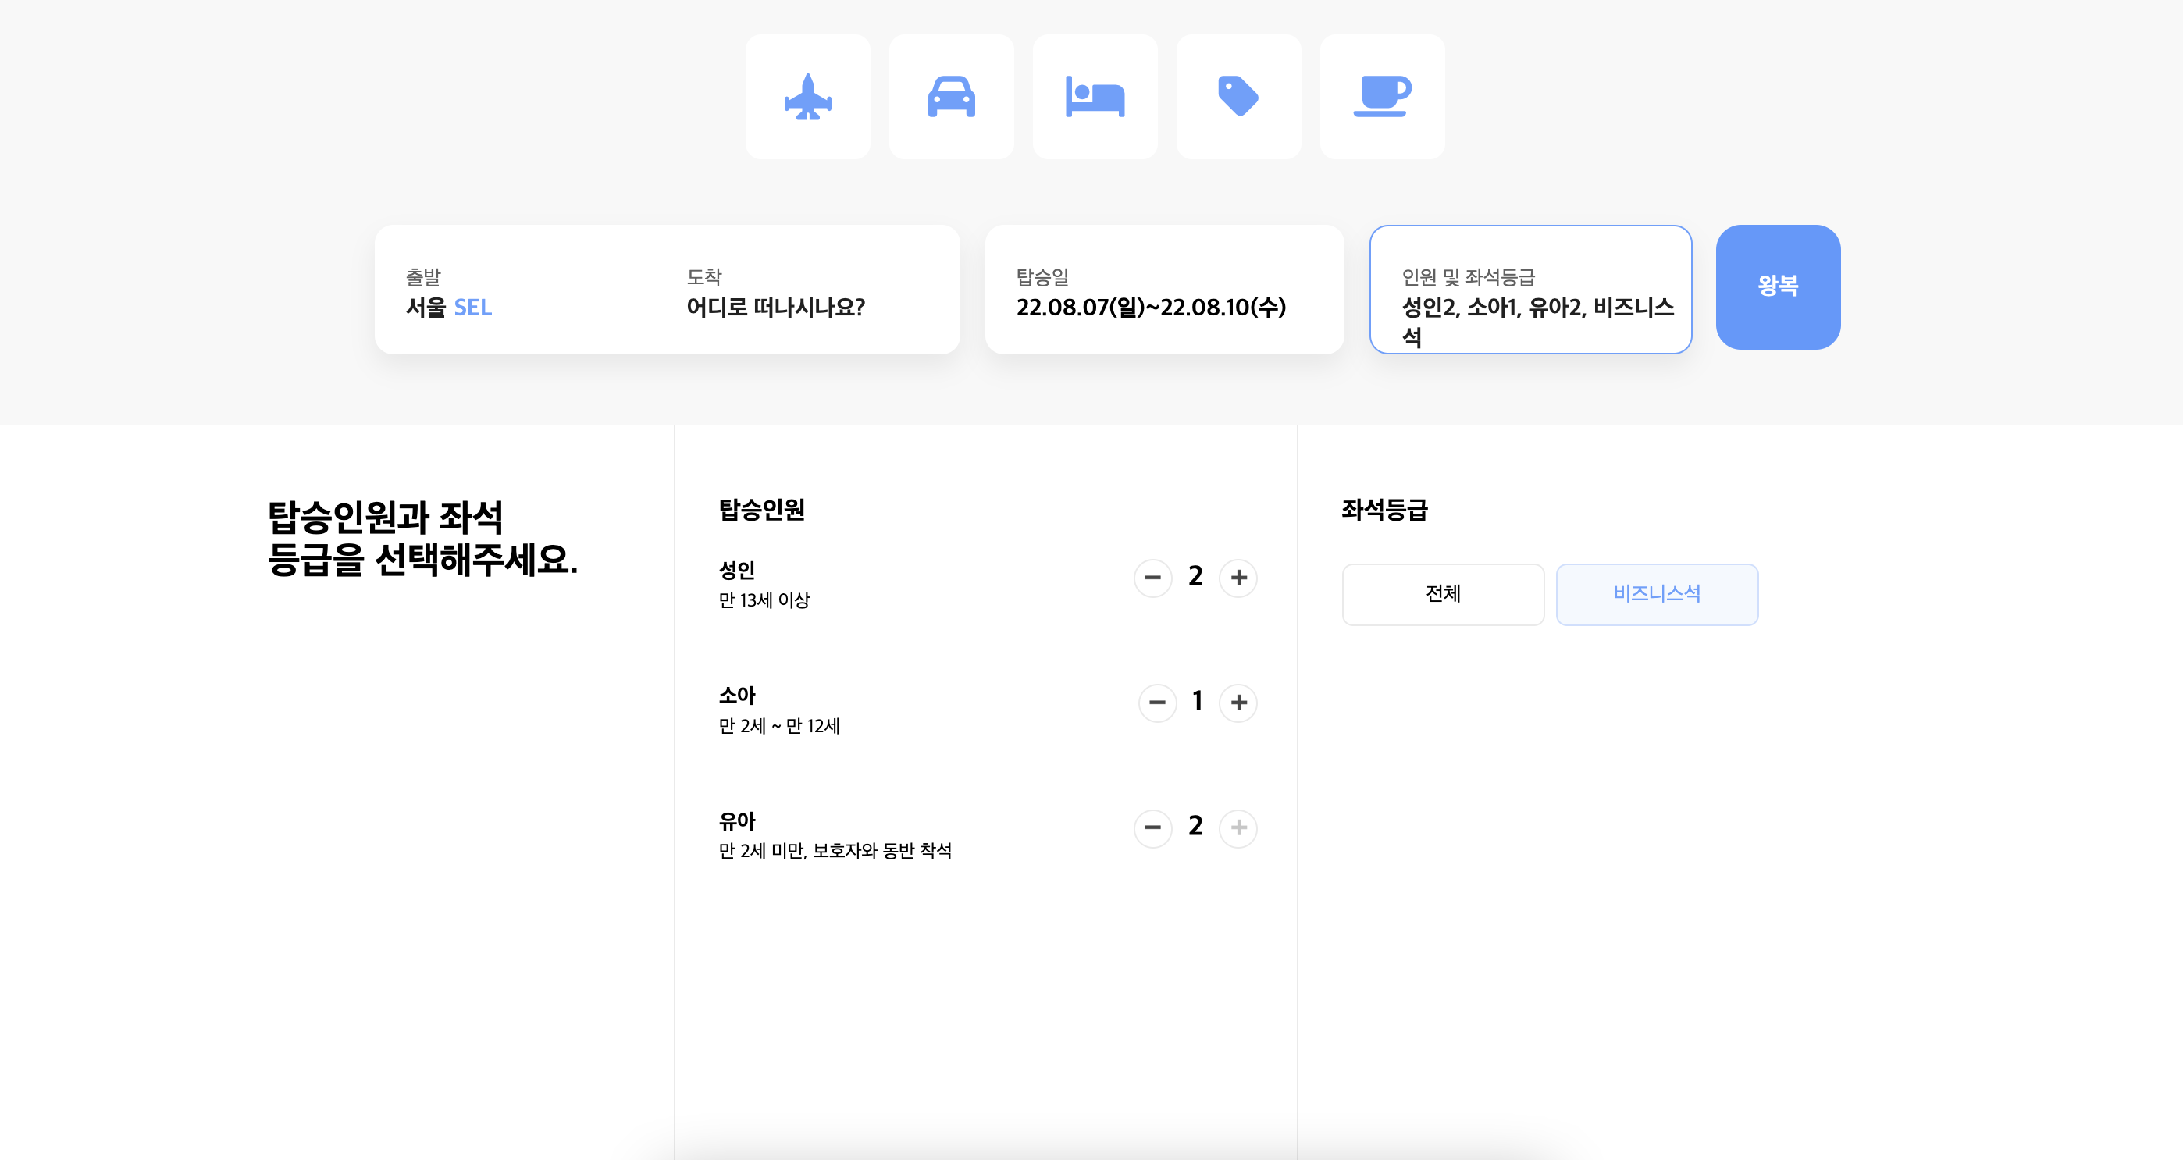Collapse the 인원 및 좌석등급 selector
This screenshot has height=1160, width=2183.
point(1530,290)
